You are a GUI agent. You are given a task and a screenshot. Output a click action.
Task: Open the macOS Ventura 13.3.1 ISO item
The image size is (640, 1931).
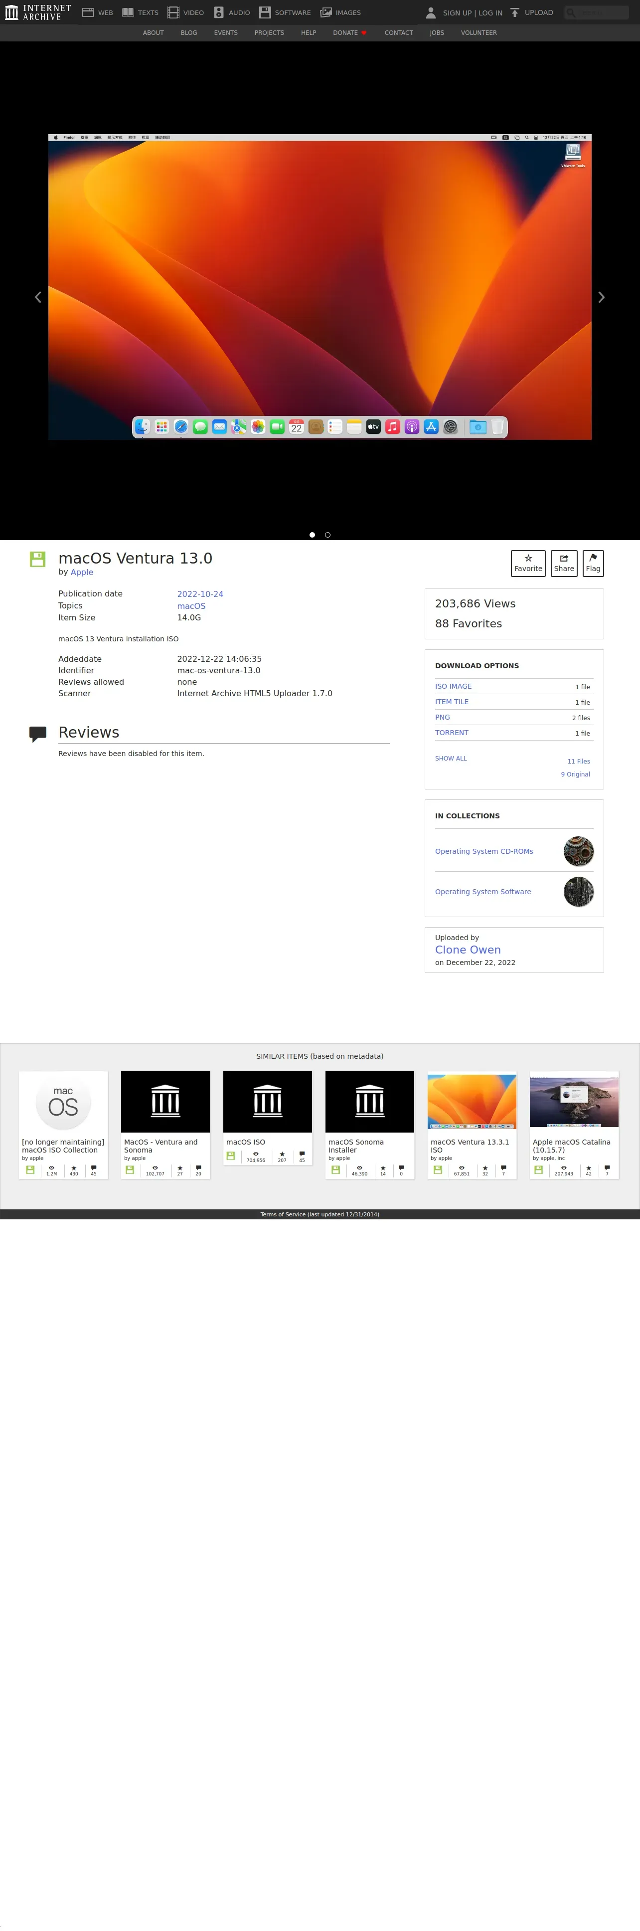click(472, 1125)
